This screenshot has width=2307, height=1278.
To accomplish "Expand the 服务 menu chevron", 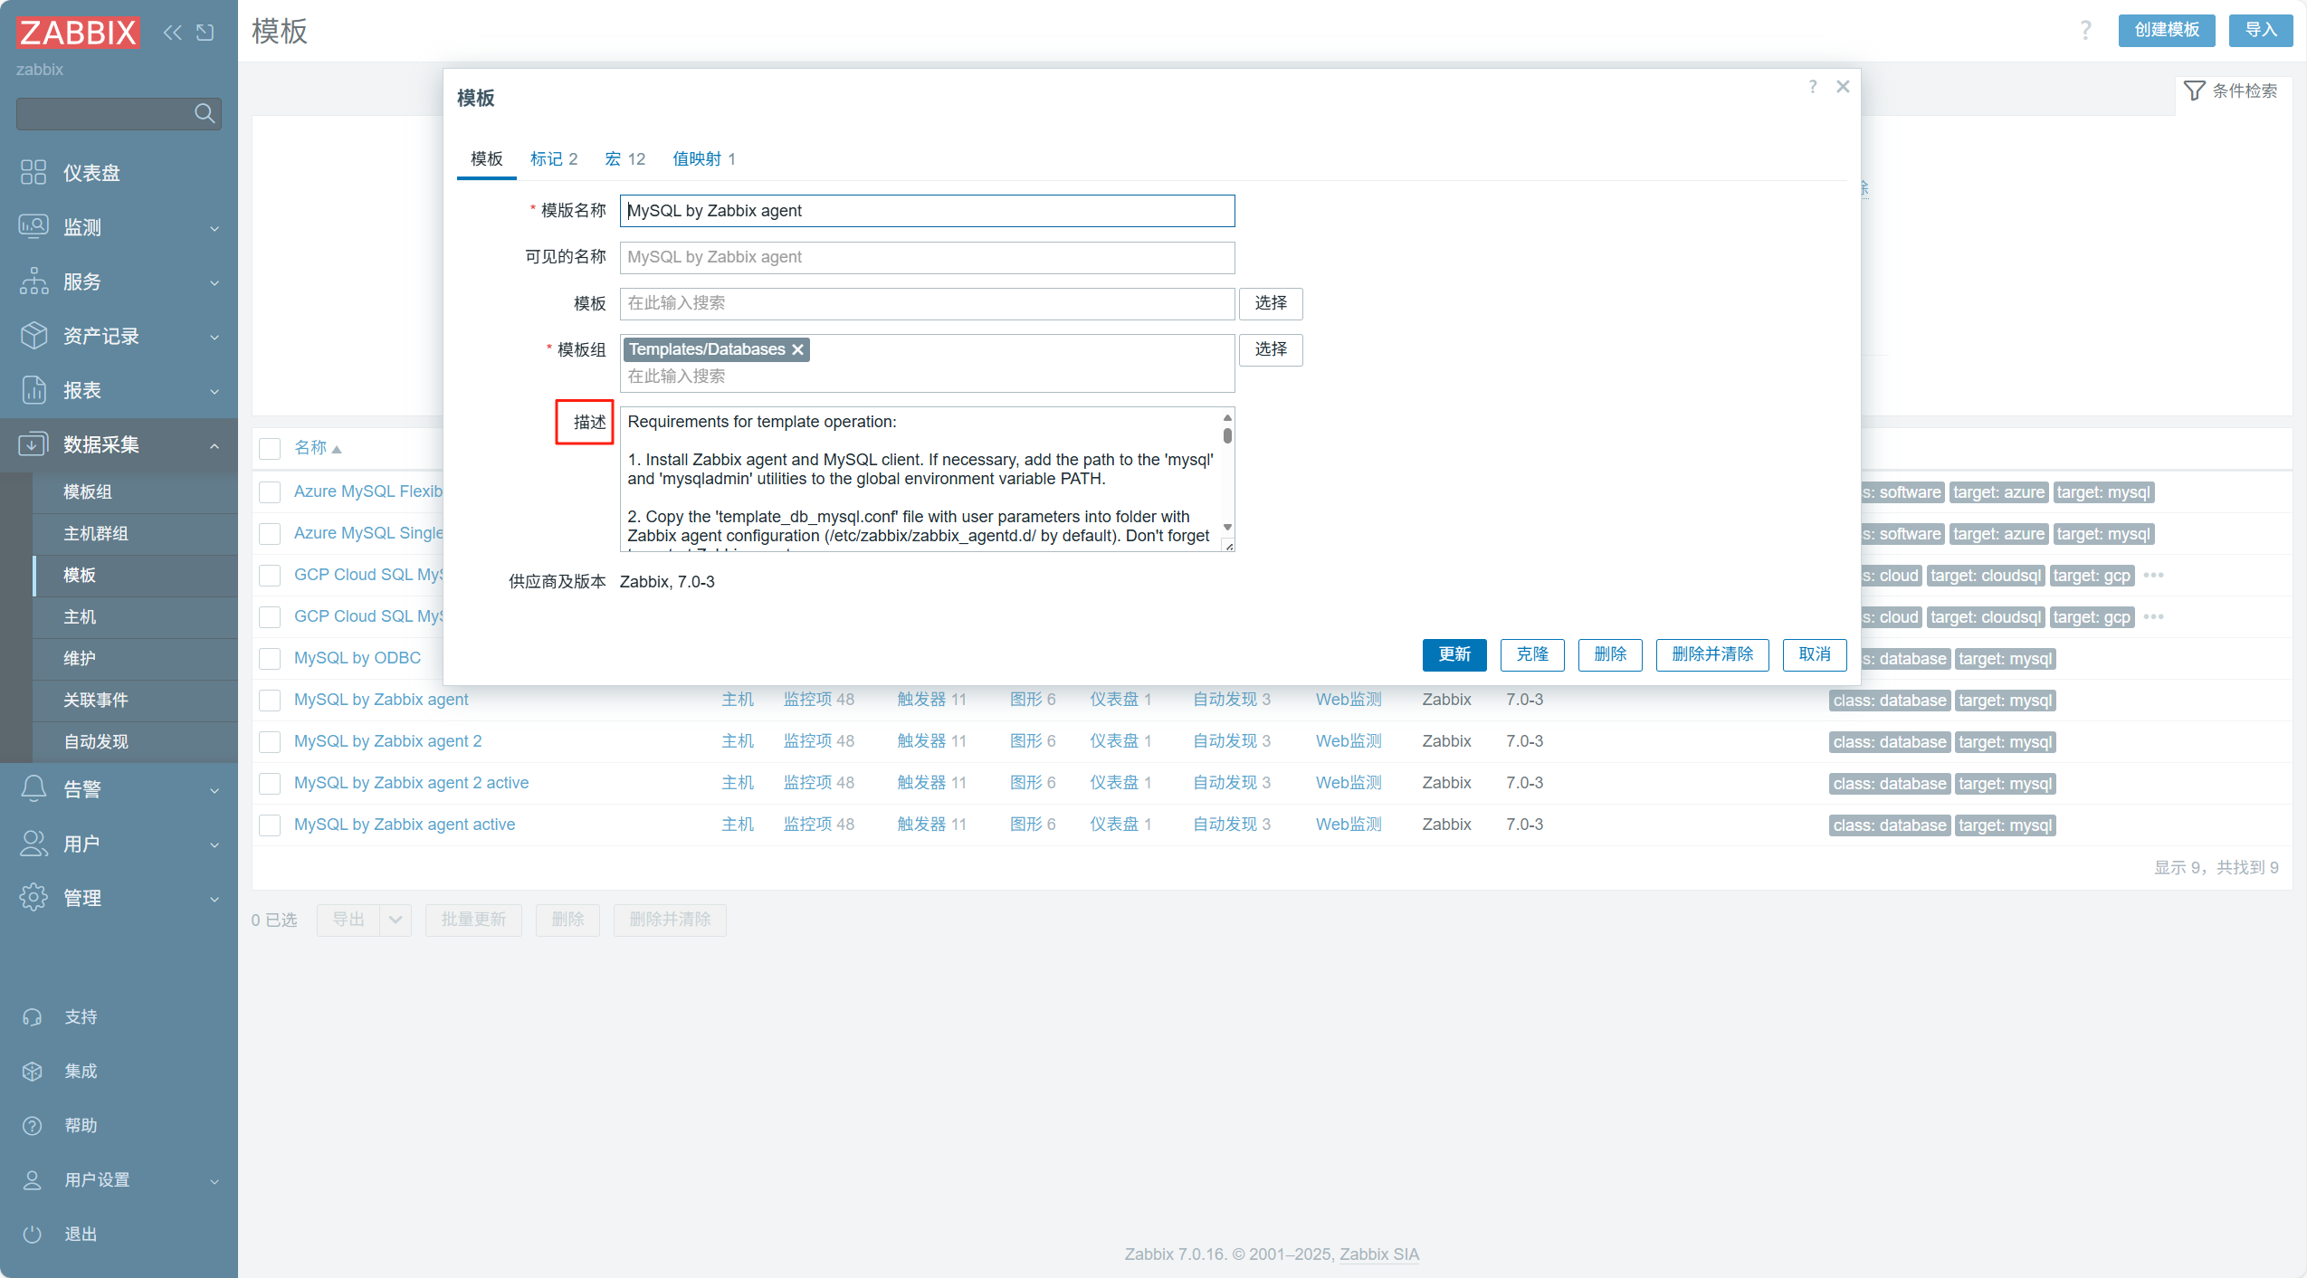I will (214, 282).
